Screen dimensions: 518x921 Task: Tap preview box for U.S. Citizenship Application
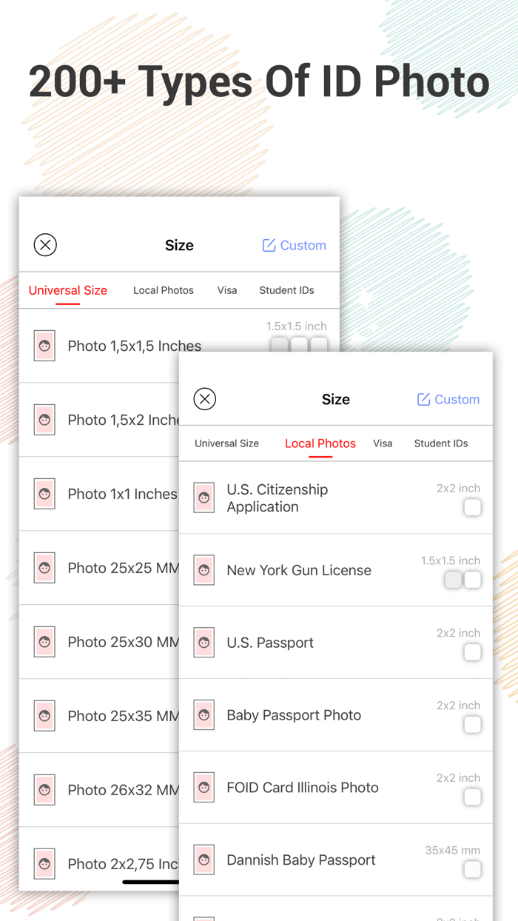click(472, 507)
